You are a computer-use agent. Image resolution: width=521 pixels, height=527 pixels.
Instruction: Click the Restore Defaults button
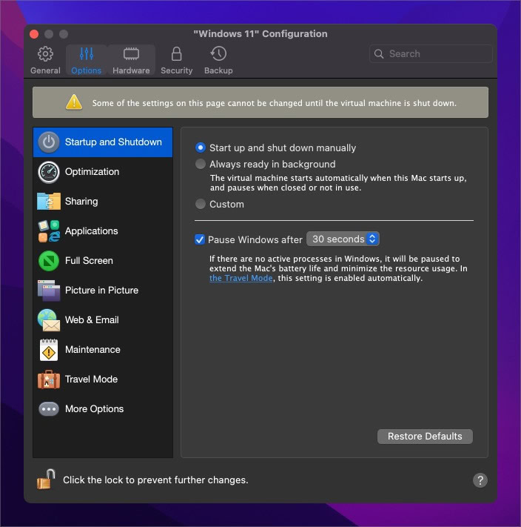pos(425,437)
